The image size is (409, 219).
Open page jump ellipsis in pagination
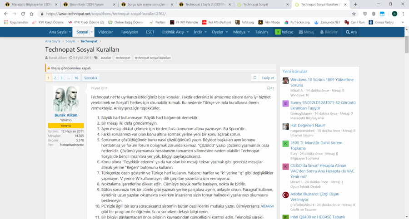[68, 78]
